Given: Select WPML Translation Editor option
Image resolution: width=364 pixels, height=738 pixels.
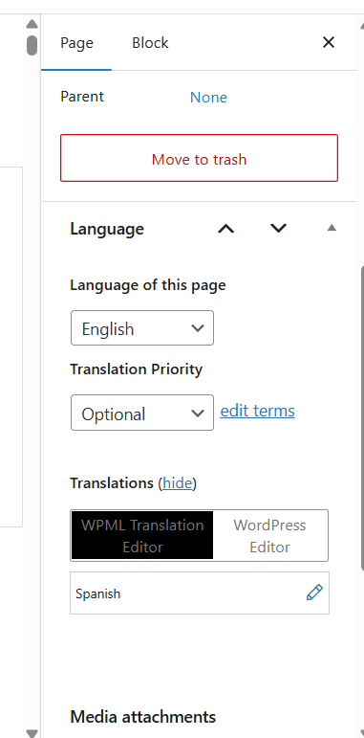Looking at the screenshot, I should pos(142,536).
